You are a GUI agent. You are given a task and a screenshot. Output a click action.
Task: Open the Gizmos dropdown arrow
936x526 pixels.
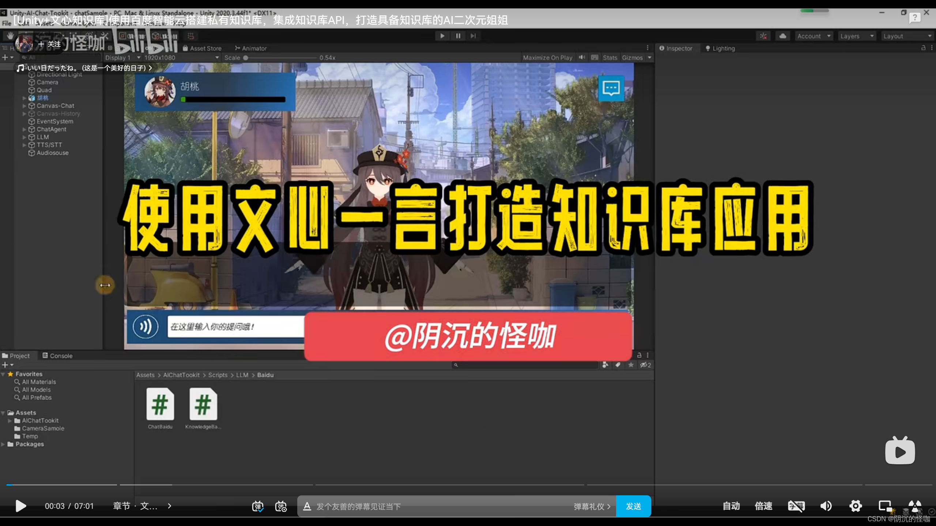[649, 58]
